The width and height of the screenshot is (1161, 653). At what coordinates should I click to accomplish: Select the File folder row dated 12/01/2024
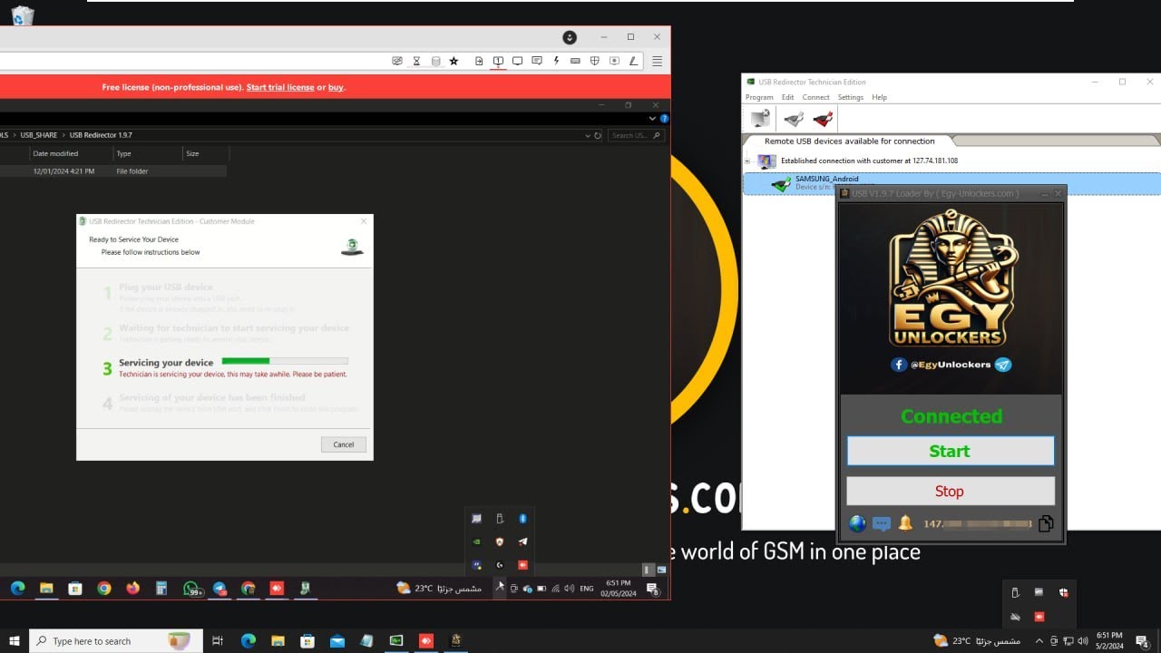coord(113,171)
